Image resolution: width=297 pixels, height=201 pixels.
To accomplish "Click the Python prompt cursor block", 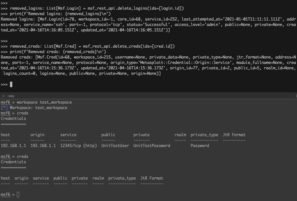I will point(11,84).
